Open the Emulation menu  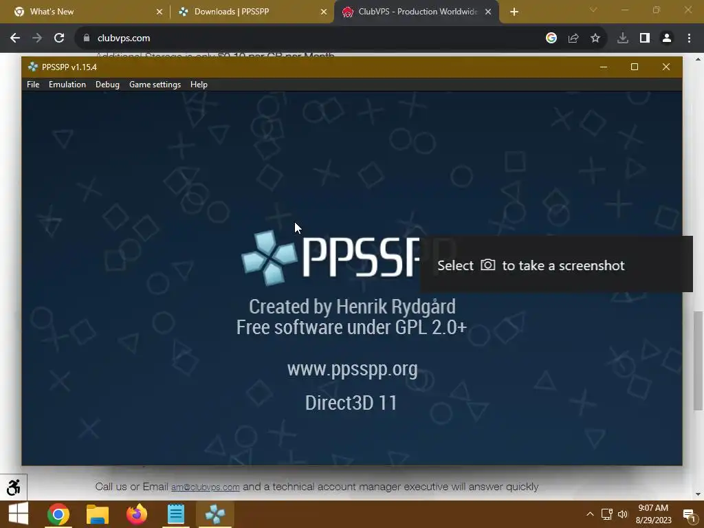(x=67, y=85)
